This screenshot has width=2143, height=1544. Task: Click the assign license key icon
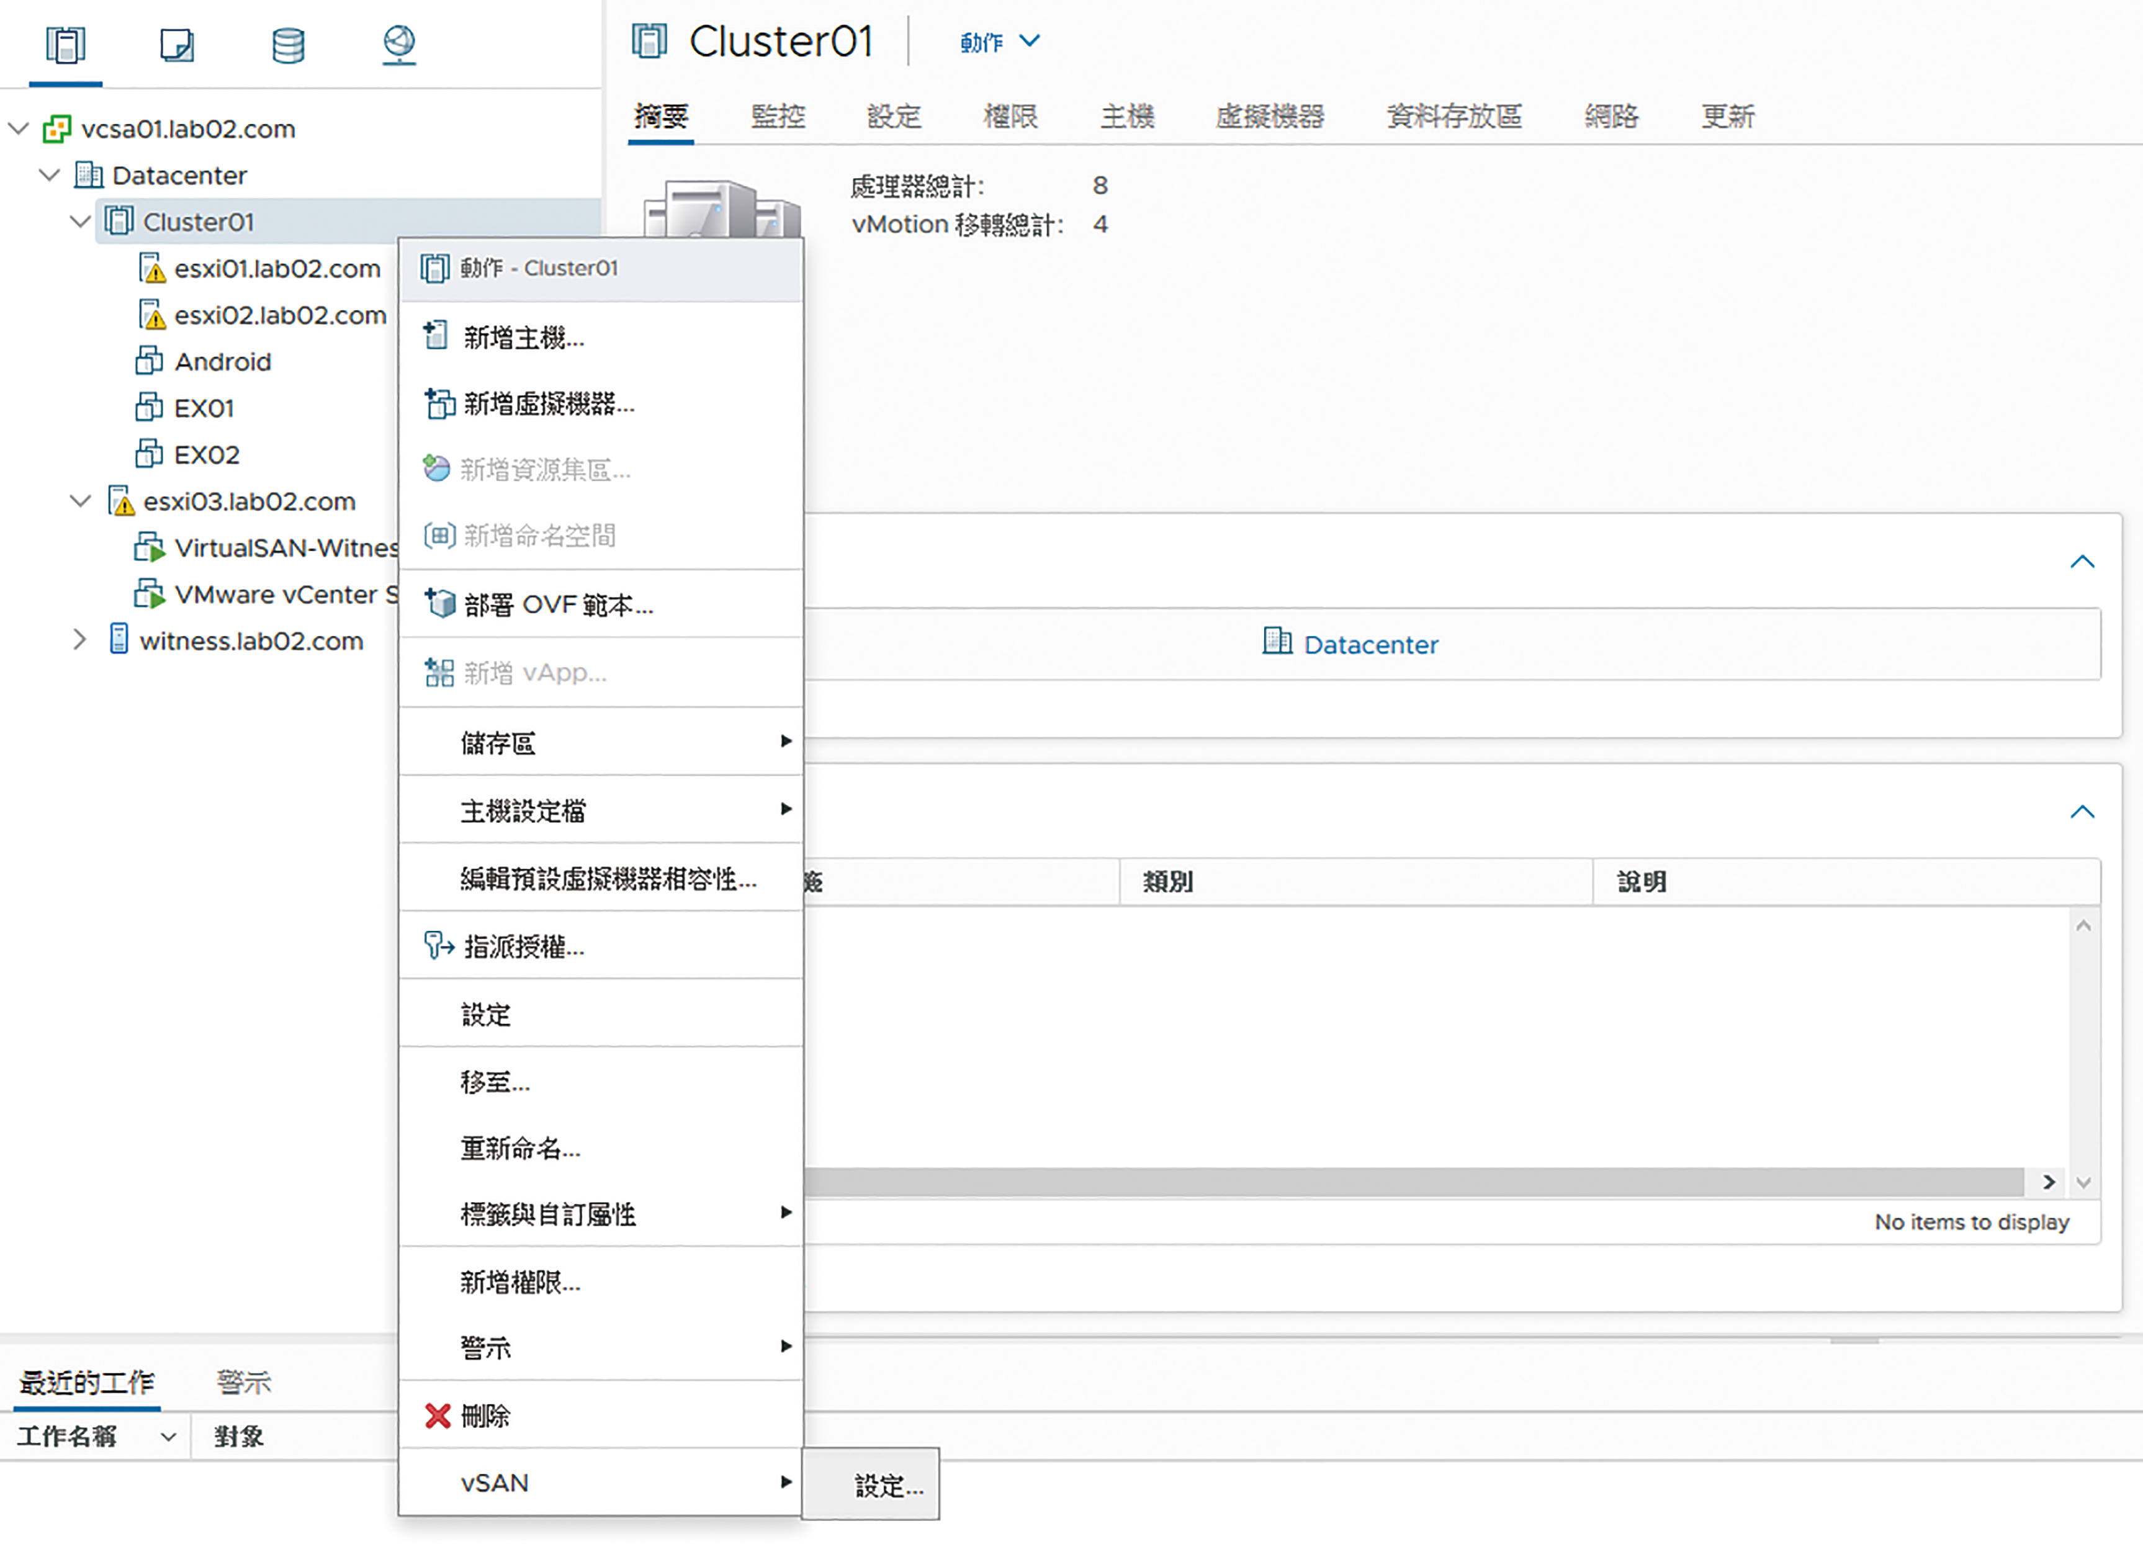[438, 945]
